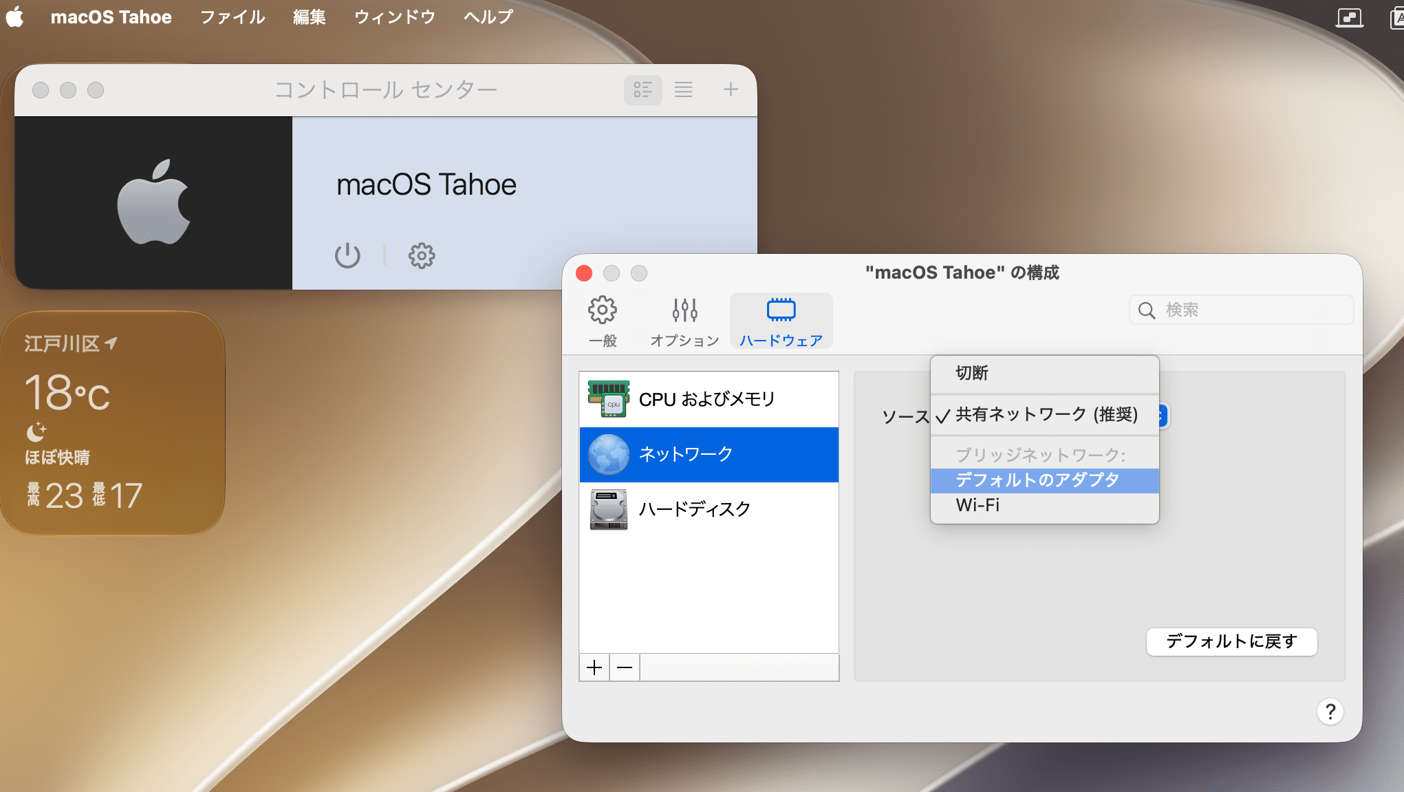Close the macOS Tahoe configuration window
The width and height of the screenshot is (1404, 792).
click(584, 273)
